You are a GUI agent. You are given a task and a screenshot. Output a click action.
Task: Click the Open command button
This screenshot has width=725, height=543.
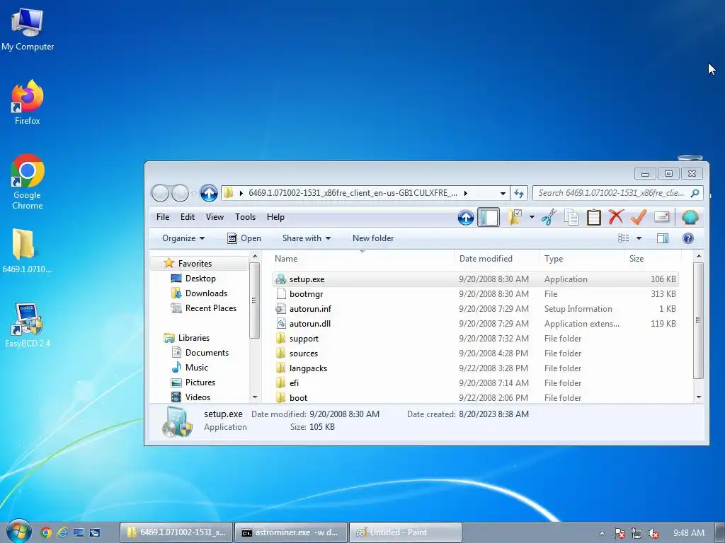tap(244, 238)
